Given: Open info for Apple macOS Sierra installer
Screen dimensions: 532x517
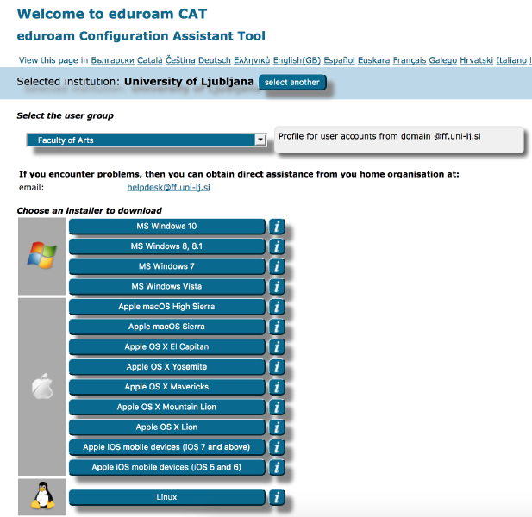Looking at the screenshot, I should (x=277, y=327).
